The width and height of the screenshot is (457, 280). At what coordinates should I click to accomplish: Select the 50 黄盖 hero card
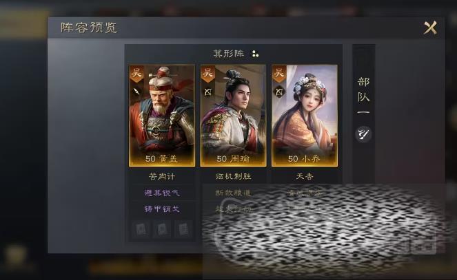click(162, 116)
